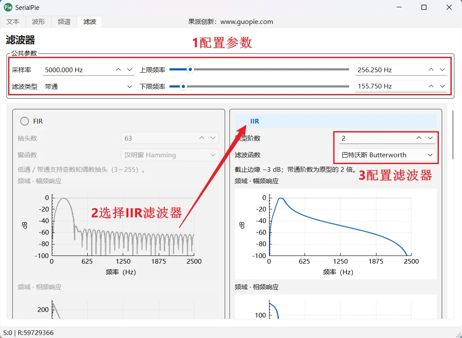Decrease 原型阶数 with down arrow
This screenshot has height=338, width=462.
(x=430, y=138)
